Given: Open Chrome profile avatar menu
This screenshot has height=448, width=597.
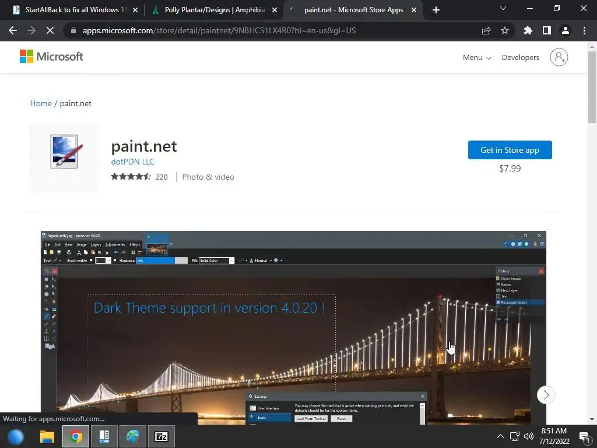Looking at the screenshot, I should point(566,30).
